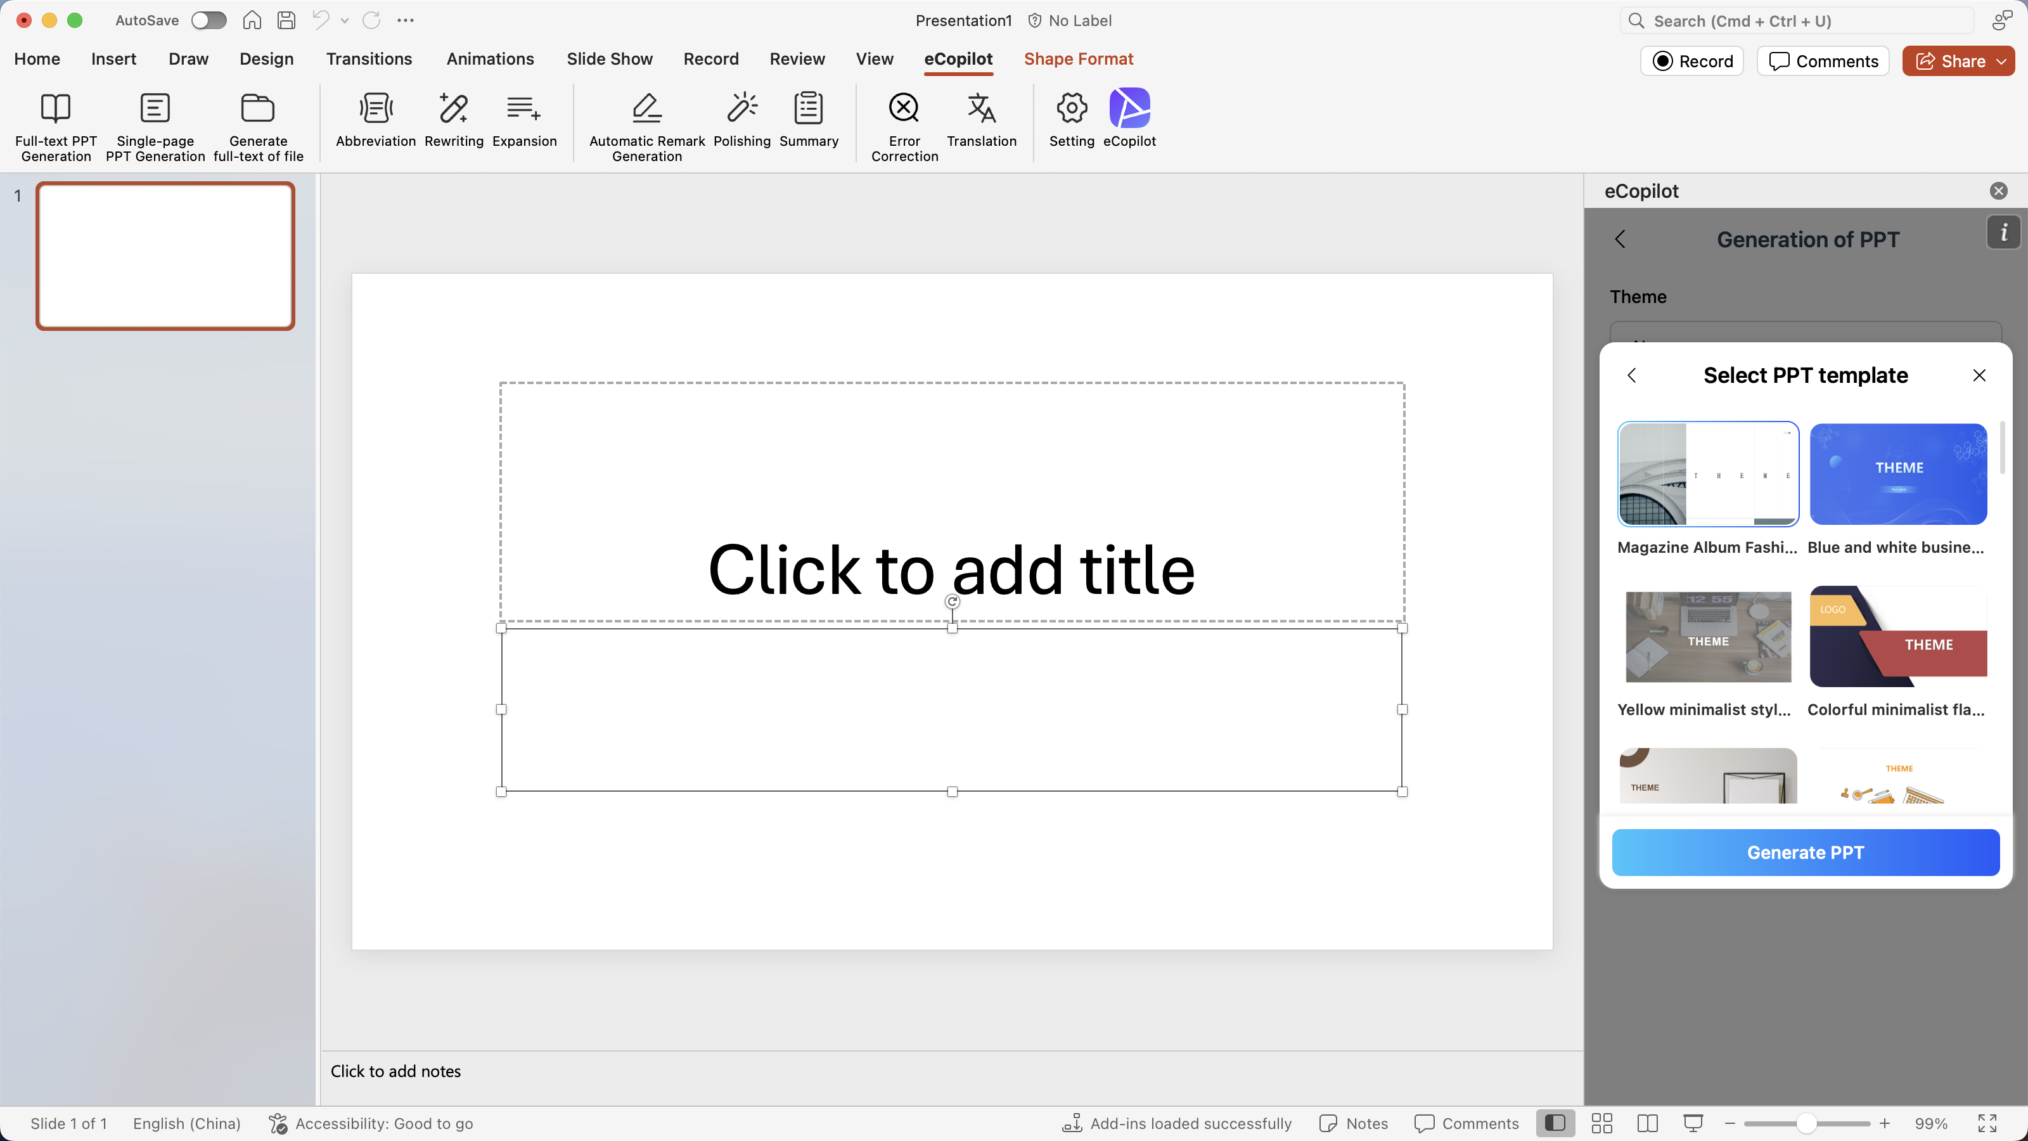The image size is (2028, 1141).
Task: Switch to the Animations tab
Action: click(x=491, y=59)
